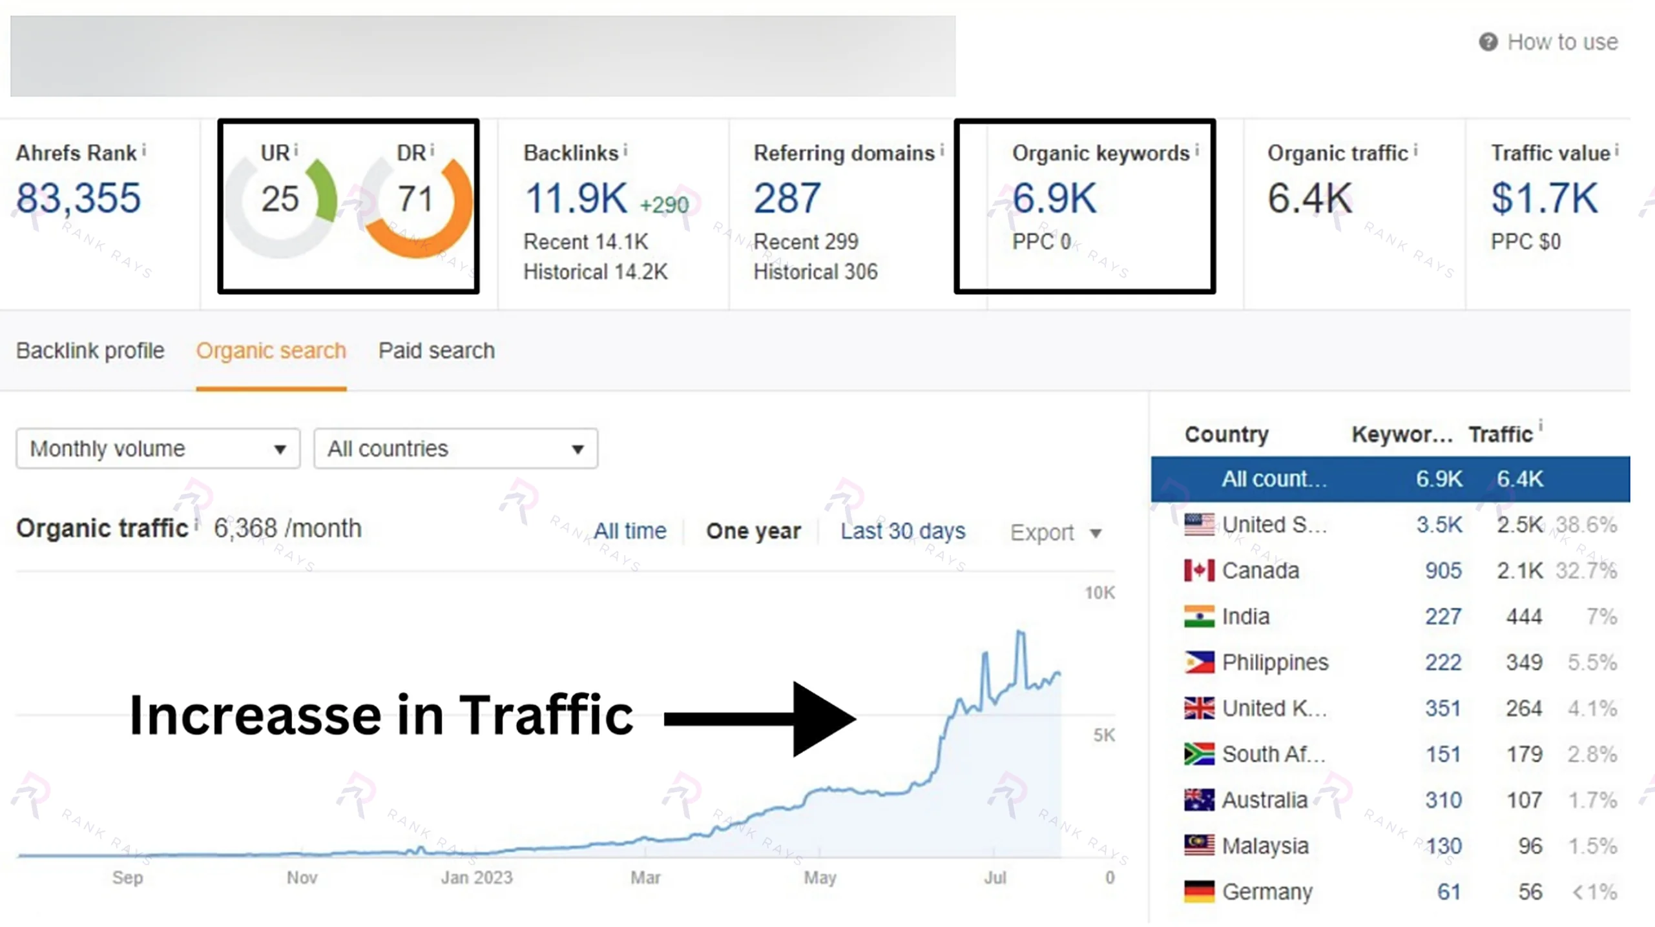The width and height of the screenshot is (1655, 927).
Task: Expand the Export dropdown menu
Action: pos(1056,533)
